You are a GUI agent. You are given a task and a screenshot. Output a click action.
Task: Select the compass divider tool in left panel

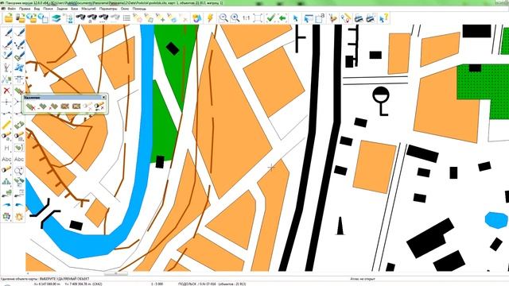tap(6, 68)
